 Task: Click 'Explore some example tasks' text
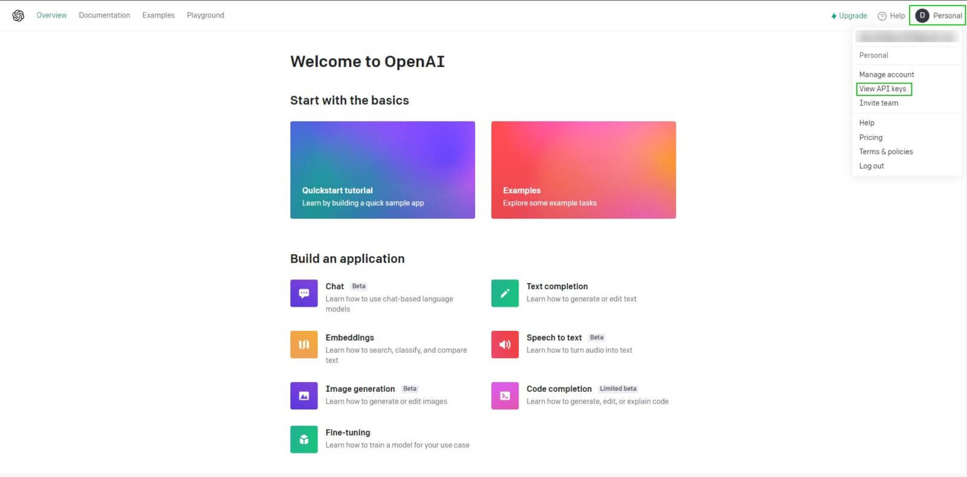[549, 203]
